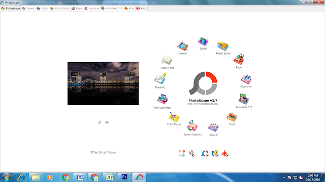Click the 'Effect Brush' Video link
The width and height of the screenshot is (325, 182).
tap(103, 153)
